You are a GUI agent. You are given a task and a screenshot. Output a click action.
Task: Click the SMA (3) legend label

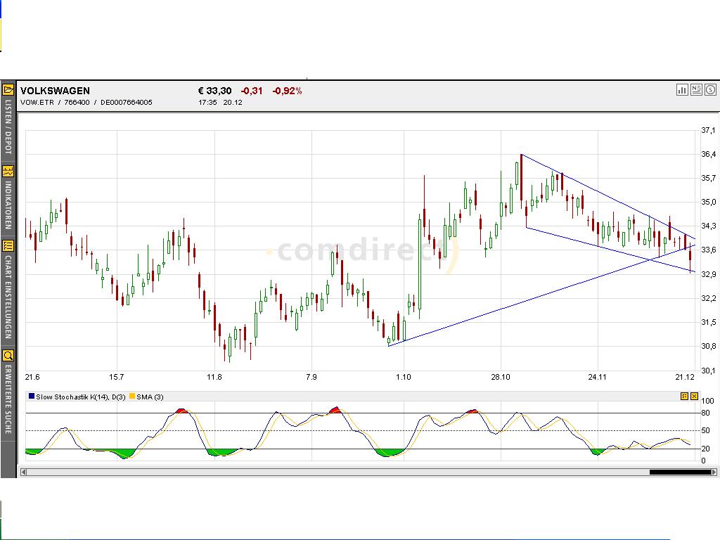[x=150, y=397]
